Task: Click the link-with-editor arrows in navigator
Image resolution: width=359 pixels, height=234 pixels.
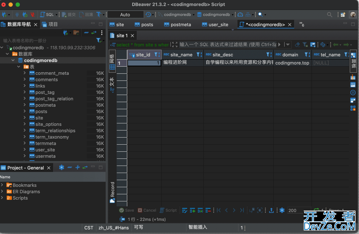Action: (94, 33)
